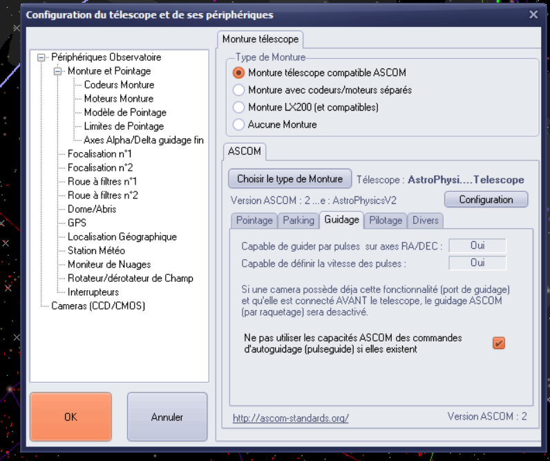Collapse the Monture et Pointage node

click(59, 71)
